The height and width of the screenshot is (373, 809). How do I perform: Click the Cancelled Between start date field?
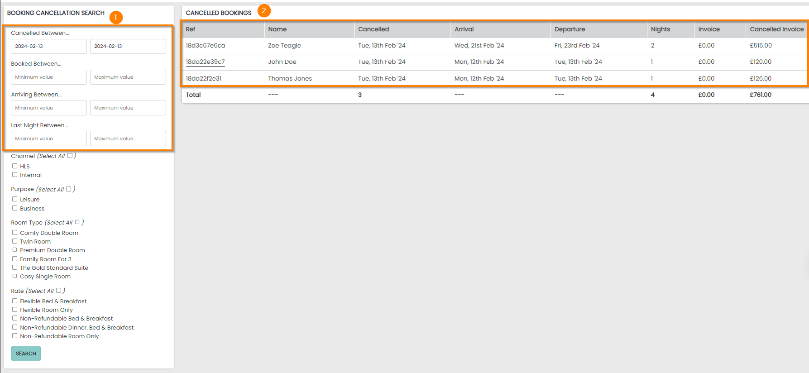click(x=48, y=46)
